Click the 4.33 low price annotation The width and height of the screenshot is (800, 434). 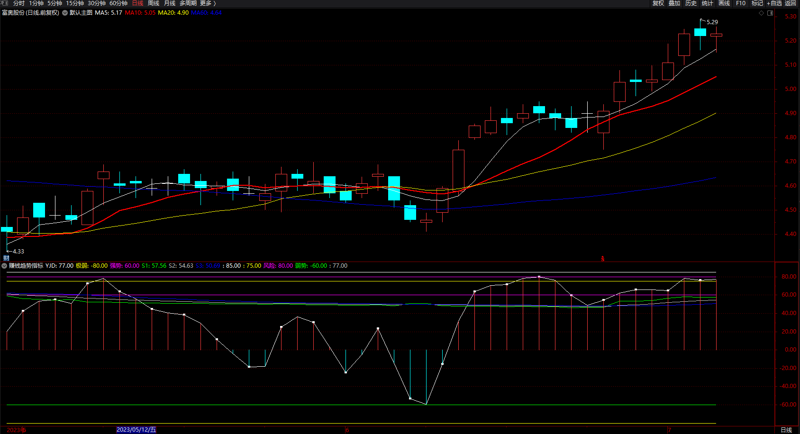pos(18,252)
